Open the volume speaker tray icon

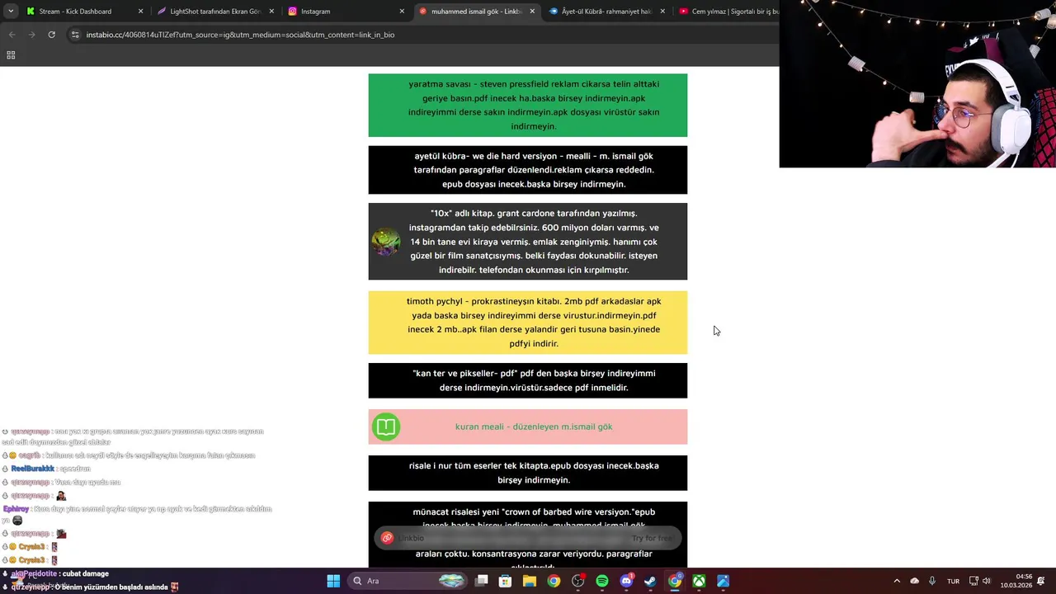(987, 581)
